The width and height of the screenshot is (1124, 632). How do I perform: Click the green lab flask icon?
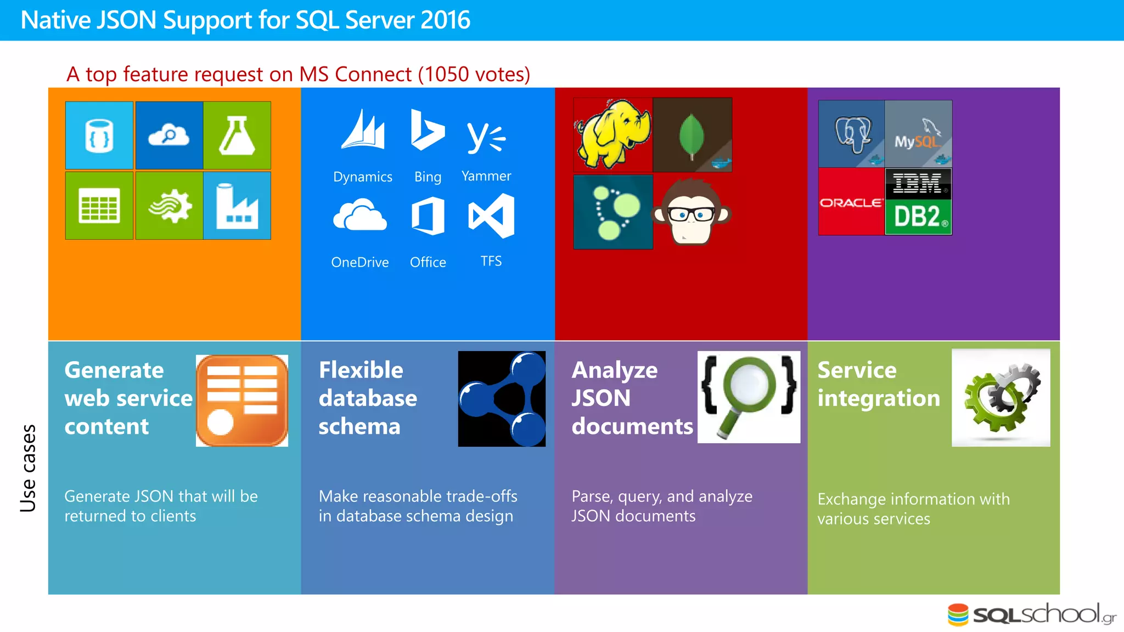click(x=237, y=136)
